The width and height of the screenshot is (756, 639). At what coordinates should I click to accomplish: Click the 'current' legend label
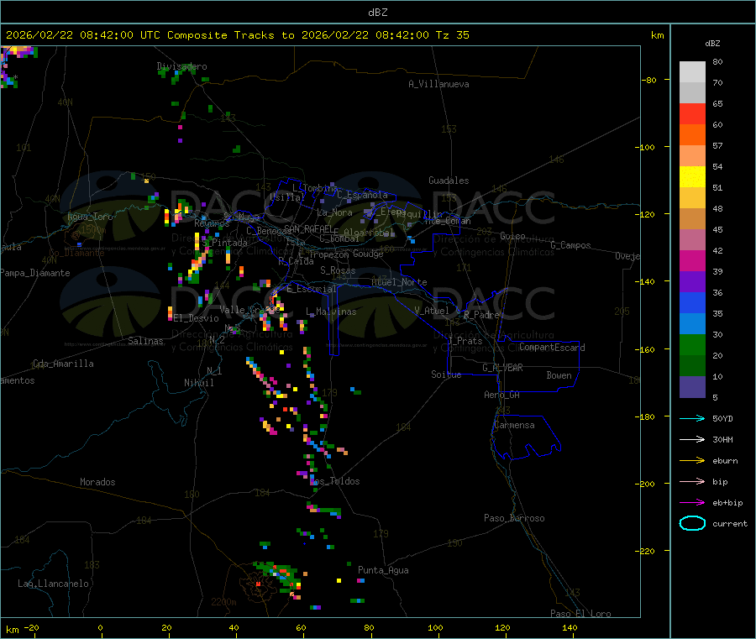click(730, 524)
